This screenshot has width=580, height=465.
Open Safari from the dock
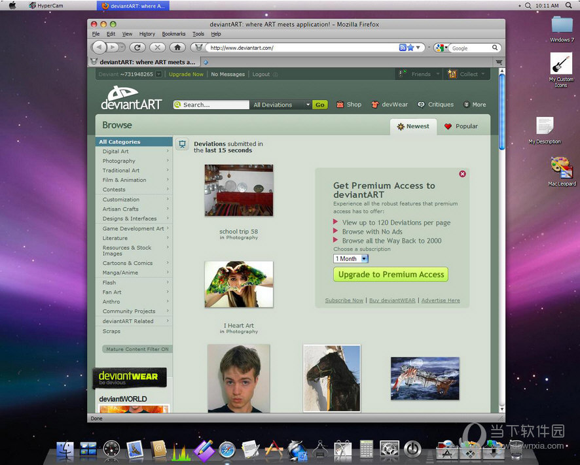tap(227, 449)
